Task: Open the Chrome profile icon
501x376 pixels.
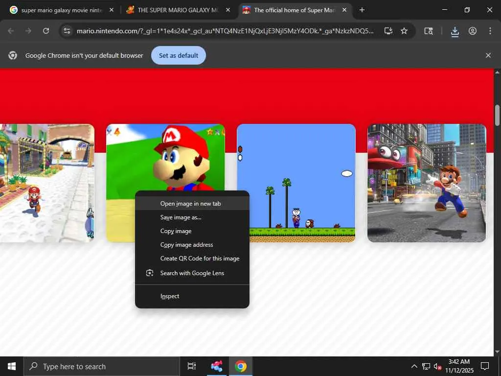Action: click(473, 31)
